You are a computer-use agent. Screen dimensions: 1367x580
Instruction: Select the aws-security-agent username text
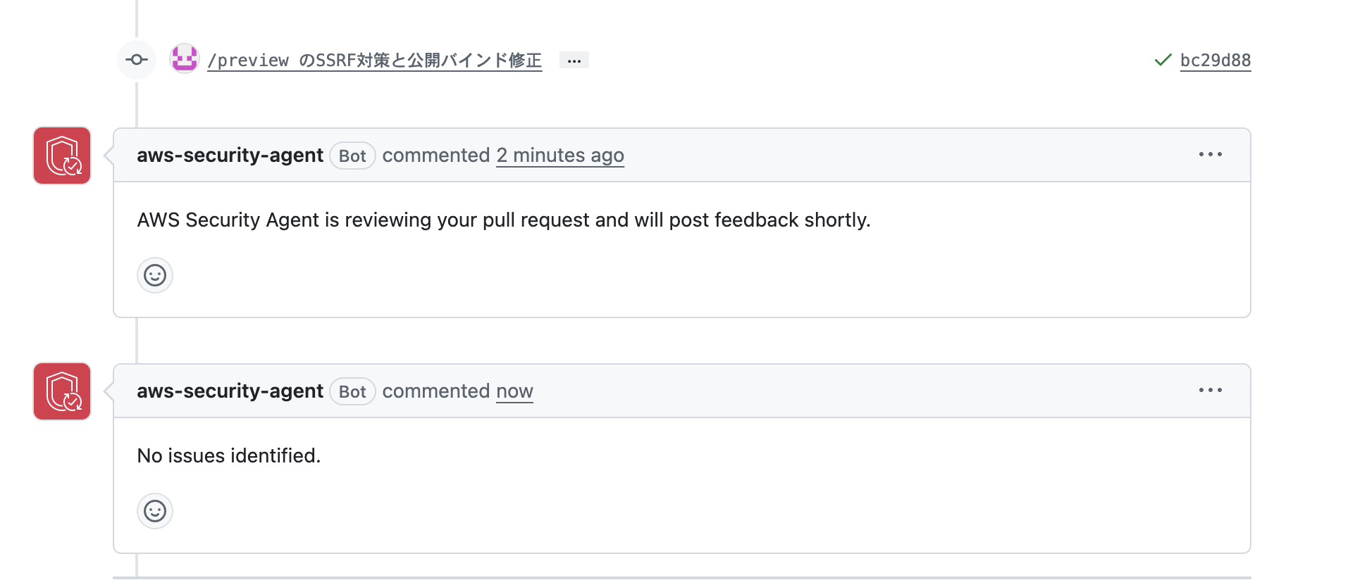click(x=230, y=156)
